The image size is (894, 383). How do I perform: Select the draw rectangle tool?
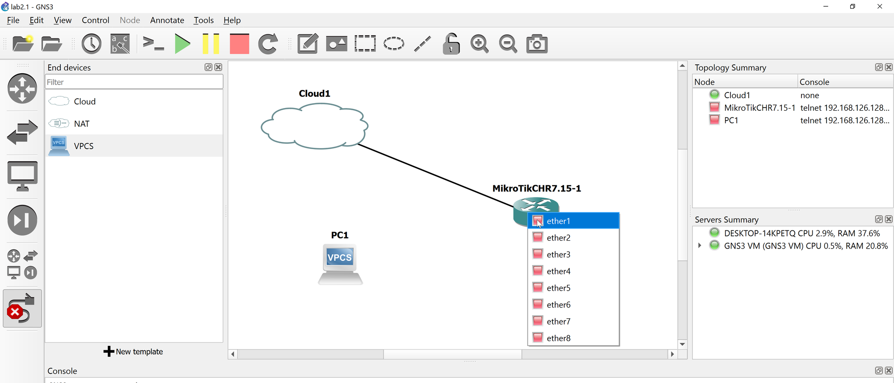365,44
